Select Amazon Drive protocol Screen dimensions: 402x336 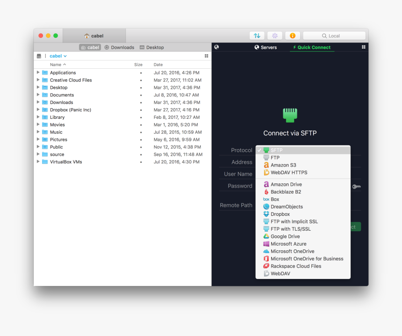click(x=303, y=184)
